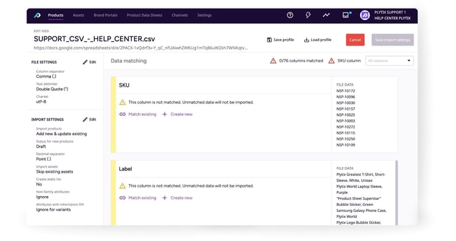
Task: Open the notifications inbox icon
Action: pos(345,15)
